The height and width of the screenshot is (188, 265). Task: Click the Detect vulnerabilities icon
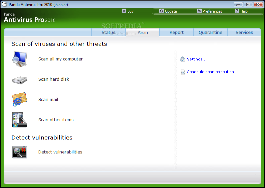click(20, 152)
